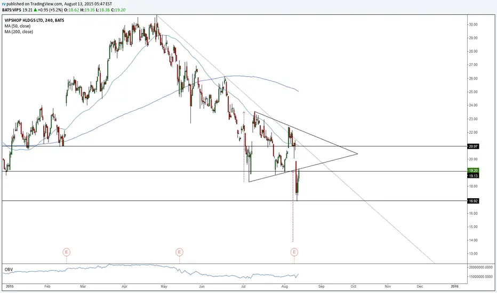Click the 18.00 price axis value
Viewport: 497px width, 293px height.
(x=473, y=186)
